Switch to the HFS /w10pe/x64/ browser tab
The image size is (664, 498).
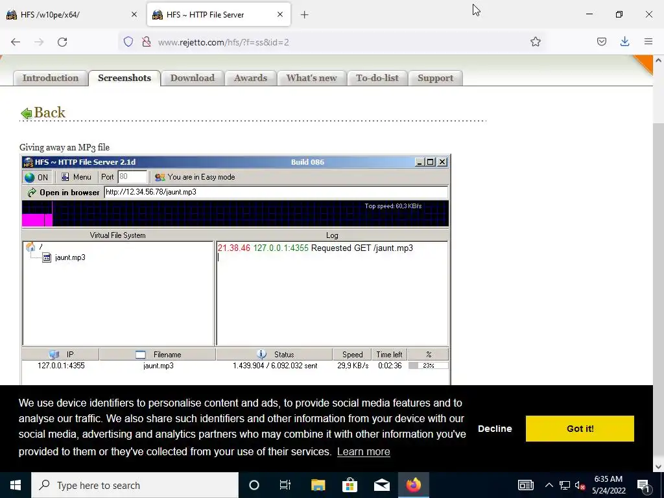[72, 15]
